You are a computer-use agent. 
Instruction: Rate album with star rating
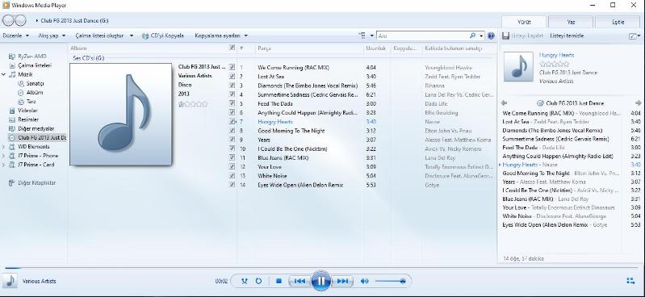coord(193,104)
